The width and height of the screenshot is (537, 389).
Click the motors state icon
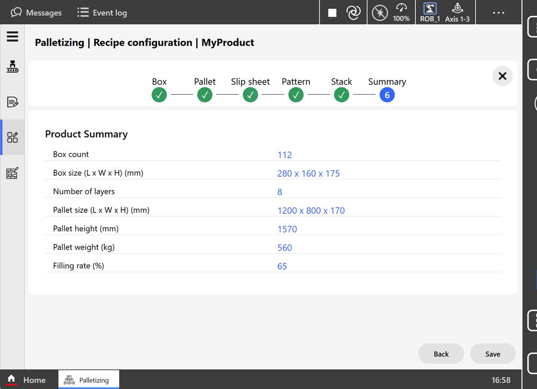click(x=380, y=13)
